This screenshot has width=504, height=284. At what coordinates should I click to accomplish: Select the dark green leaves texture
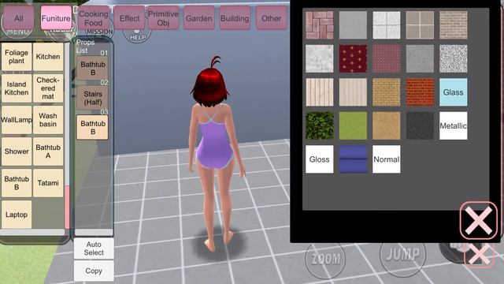pos(320,125)
